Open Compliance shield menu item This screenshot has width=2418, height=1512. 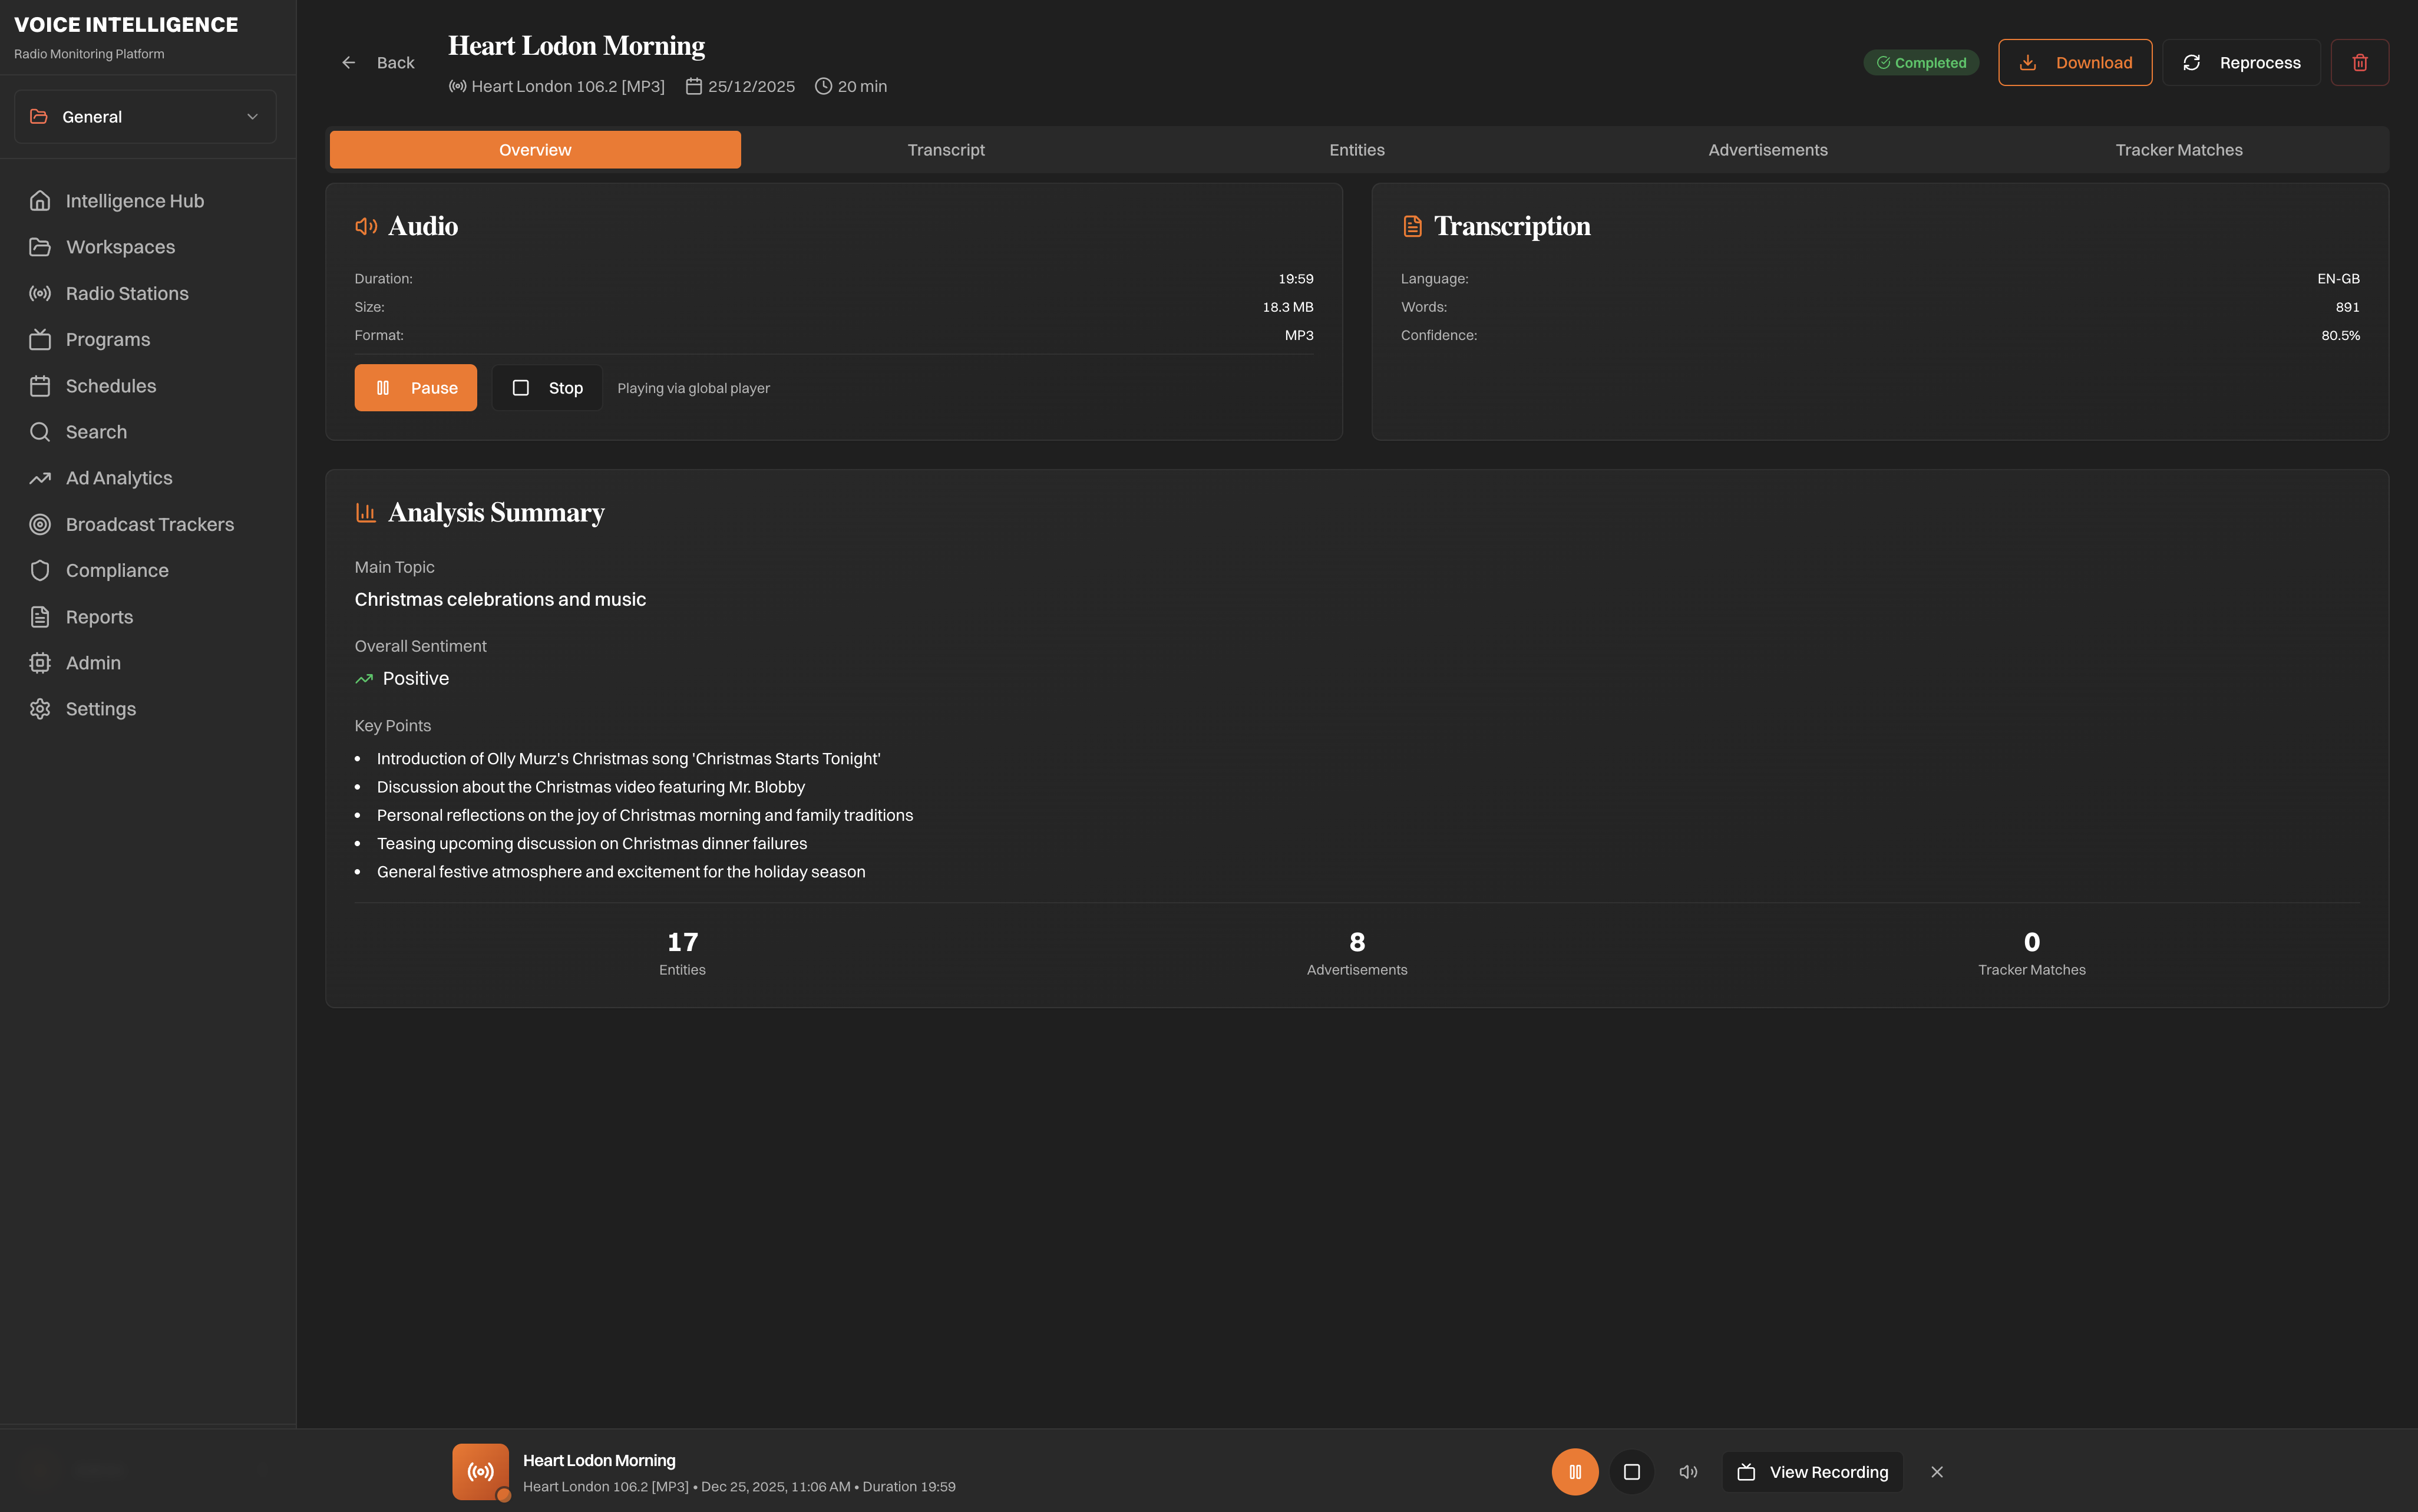coord(117,570)
